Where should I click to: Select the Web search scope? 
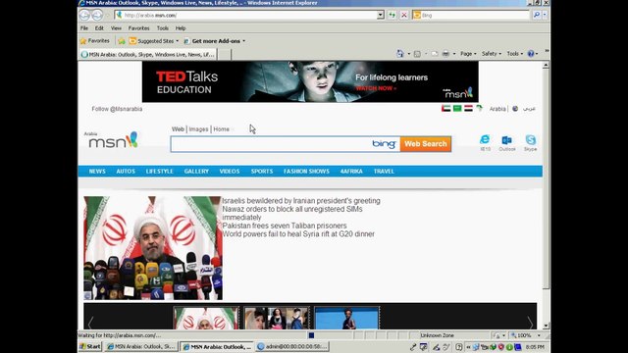tap(178, 129)
